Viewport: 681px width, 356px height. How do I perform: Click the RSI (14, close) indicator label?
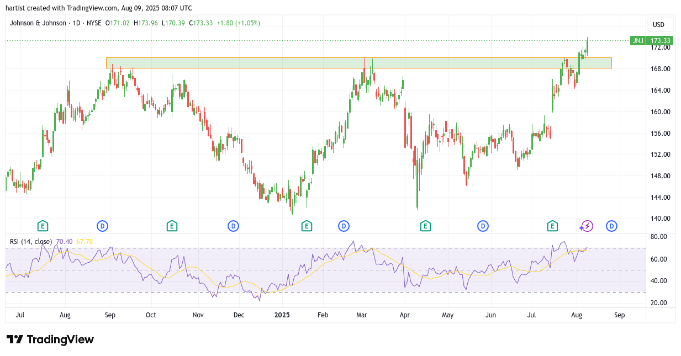click(31, 241)
